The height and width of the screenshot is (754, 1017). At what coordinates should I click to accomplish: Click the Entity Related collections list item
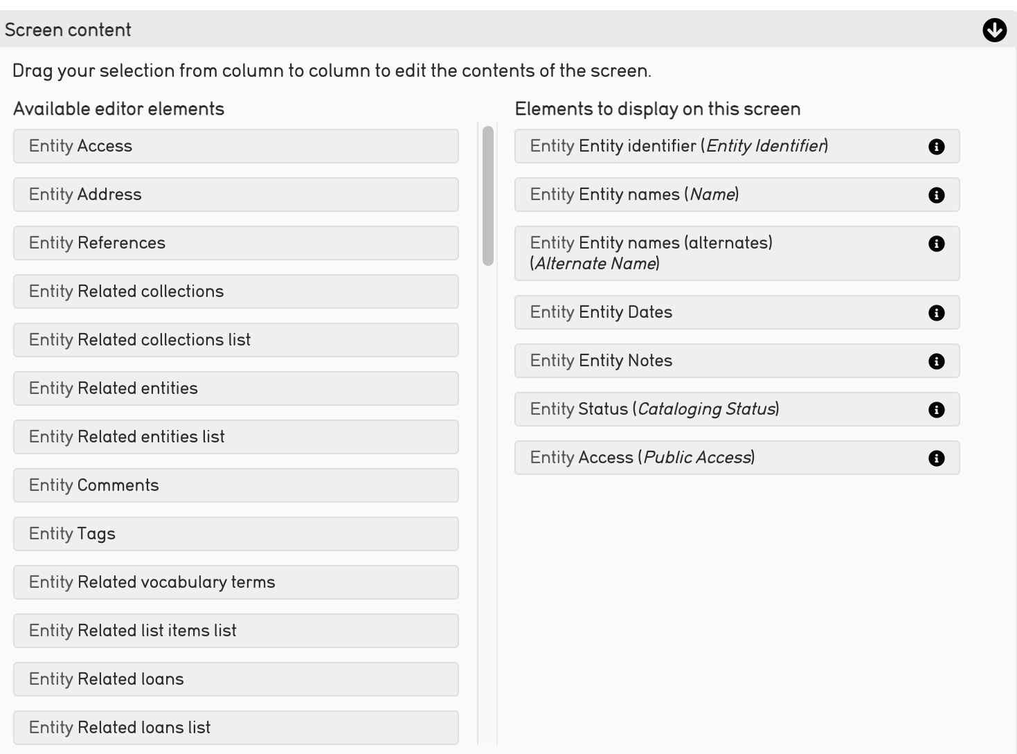235,340
